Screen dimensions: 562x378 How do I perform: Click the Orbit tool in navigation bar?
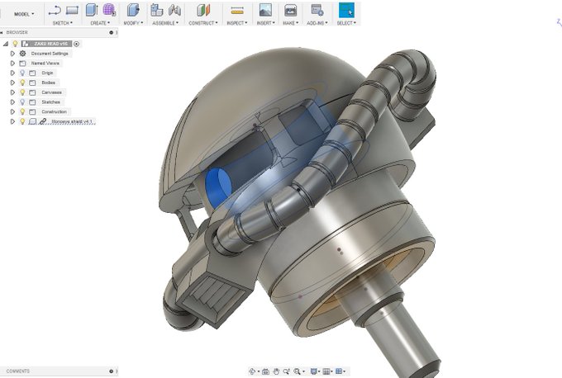252,371
